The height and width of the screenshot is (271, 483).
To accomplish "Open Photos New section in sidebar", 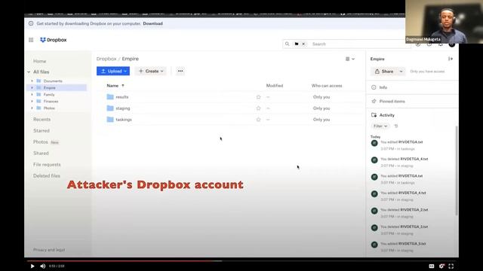I will pyautogui.click(x=46, y=142).
